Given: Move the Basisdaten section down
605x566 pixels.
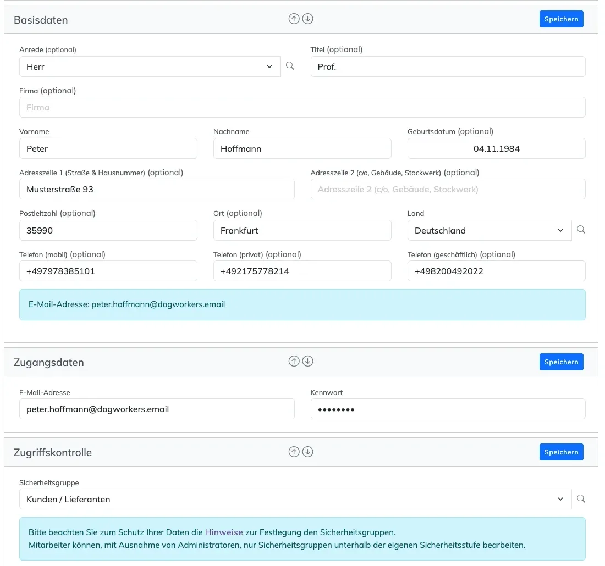Looking at the screenshot, I should pos(307,19).
